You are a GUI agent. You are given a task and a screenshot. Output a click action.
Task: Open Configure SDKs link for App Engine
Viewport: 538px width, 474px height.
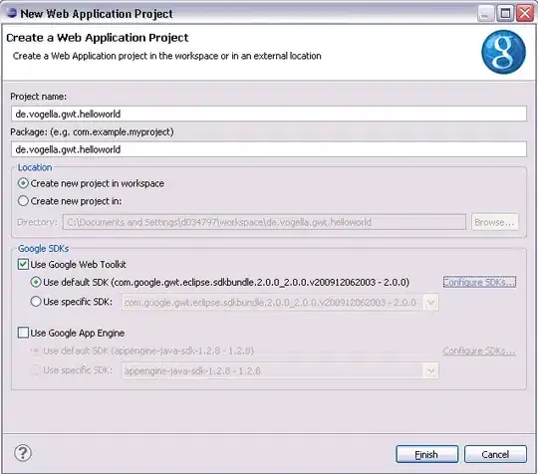pos(479,351)
